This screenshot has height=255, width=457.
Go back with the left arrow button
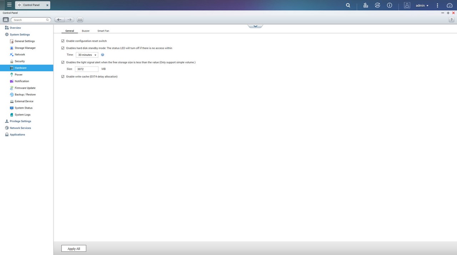(59, 20)
